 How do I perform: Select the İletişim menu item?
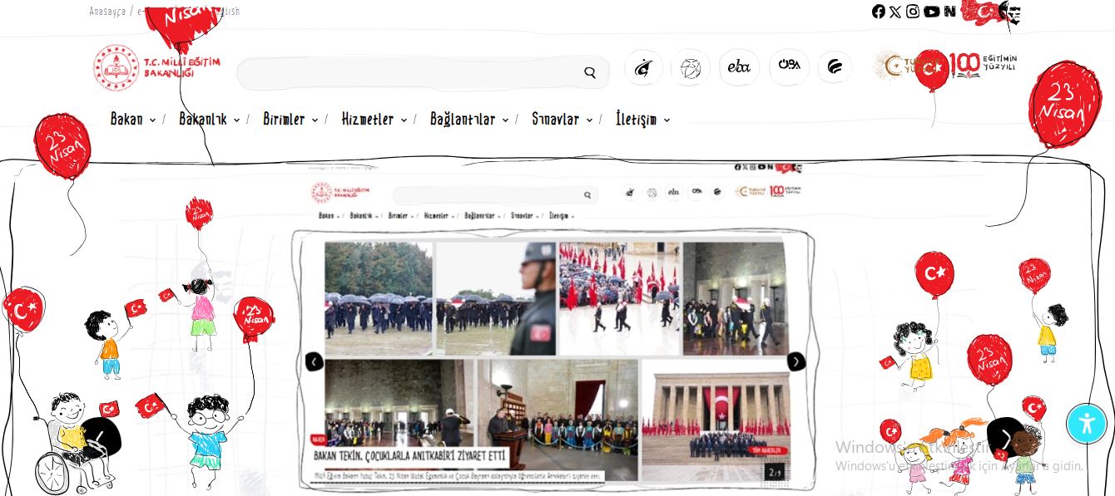click(636, 119)
